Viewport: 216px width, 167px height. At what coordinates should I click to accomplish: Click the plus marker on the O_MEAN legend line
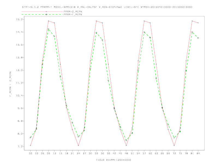(46, 11)
